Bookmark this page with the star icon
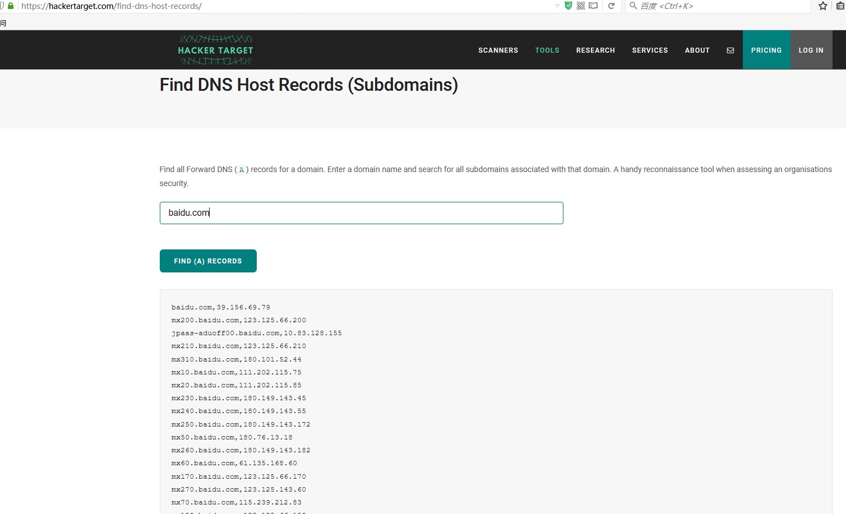 pos(823,6)
